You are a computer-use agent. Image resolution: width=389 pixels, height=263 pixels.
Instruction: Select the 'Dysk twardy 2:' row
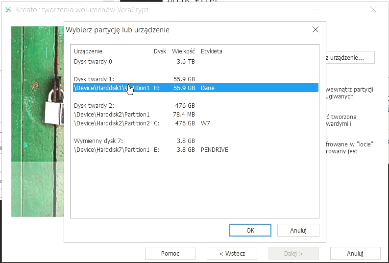click(x=195, y=106)
